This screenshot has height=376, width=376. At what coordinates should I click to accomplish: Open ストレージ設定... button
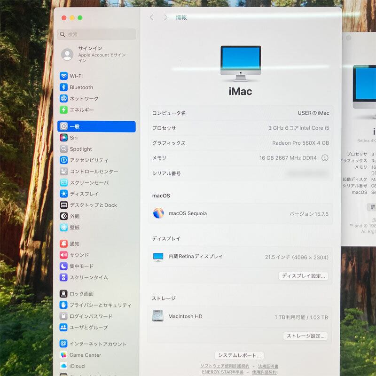point(305,336)
